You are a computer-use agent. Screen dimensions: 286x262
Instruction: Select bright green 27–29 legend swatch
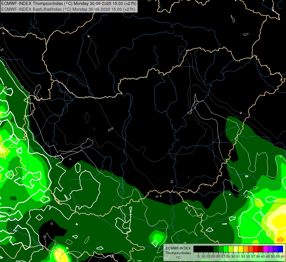click(226, 249)
